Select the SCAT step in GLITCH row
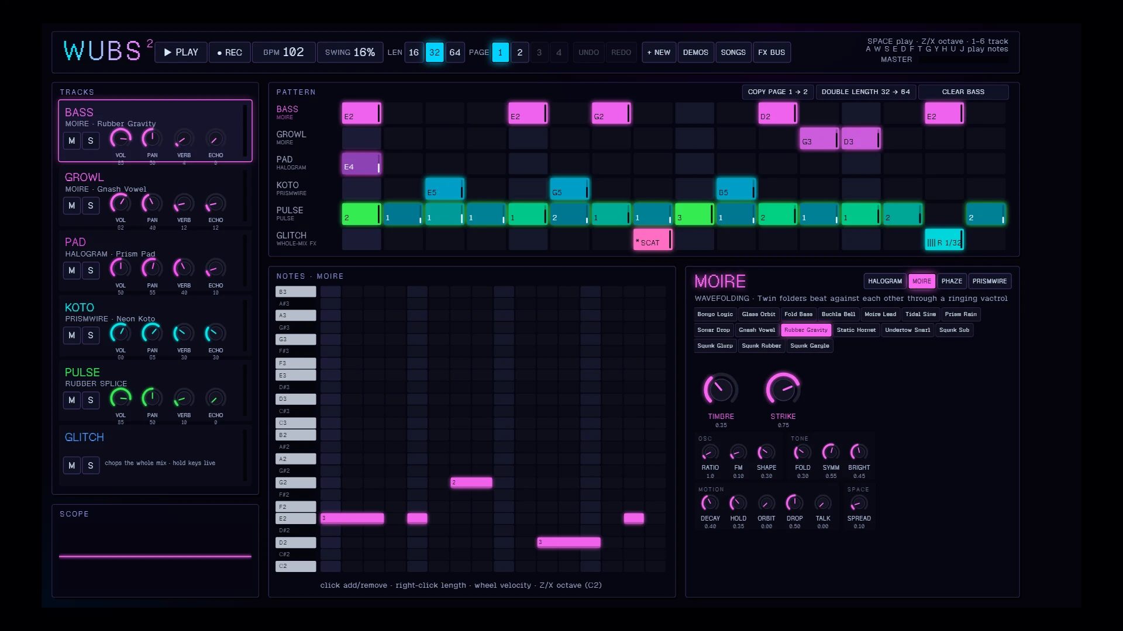 pos(653,240)
